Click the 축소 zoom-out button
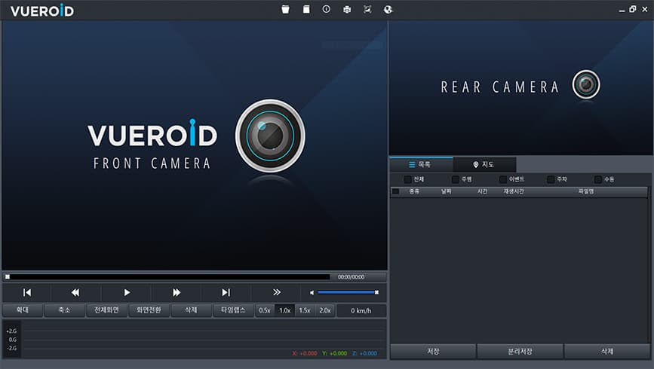The image size is (654, 369). (65, 310)
